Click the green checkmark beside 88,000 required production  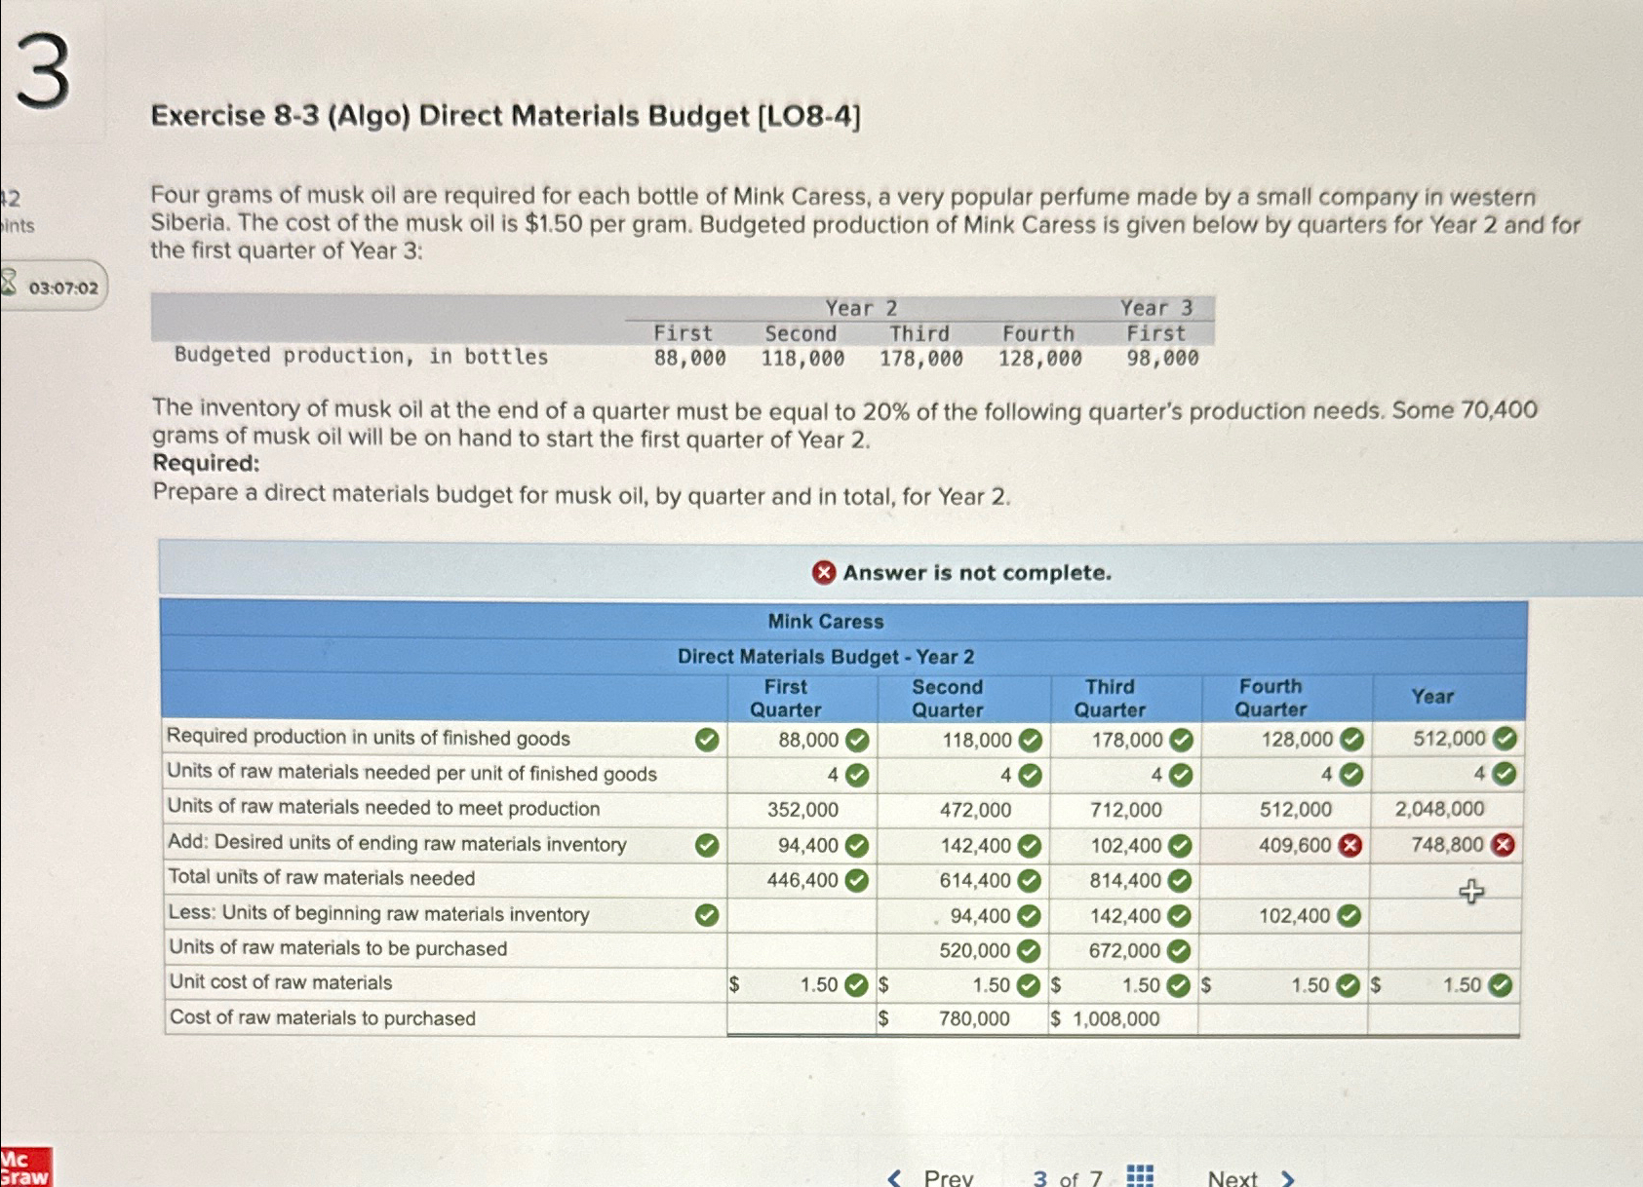857,740
